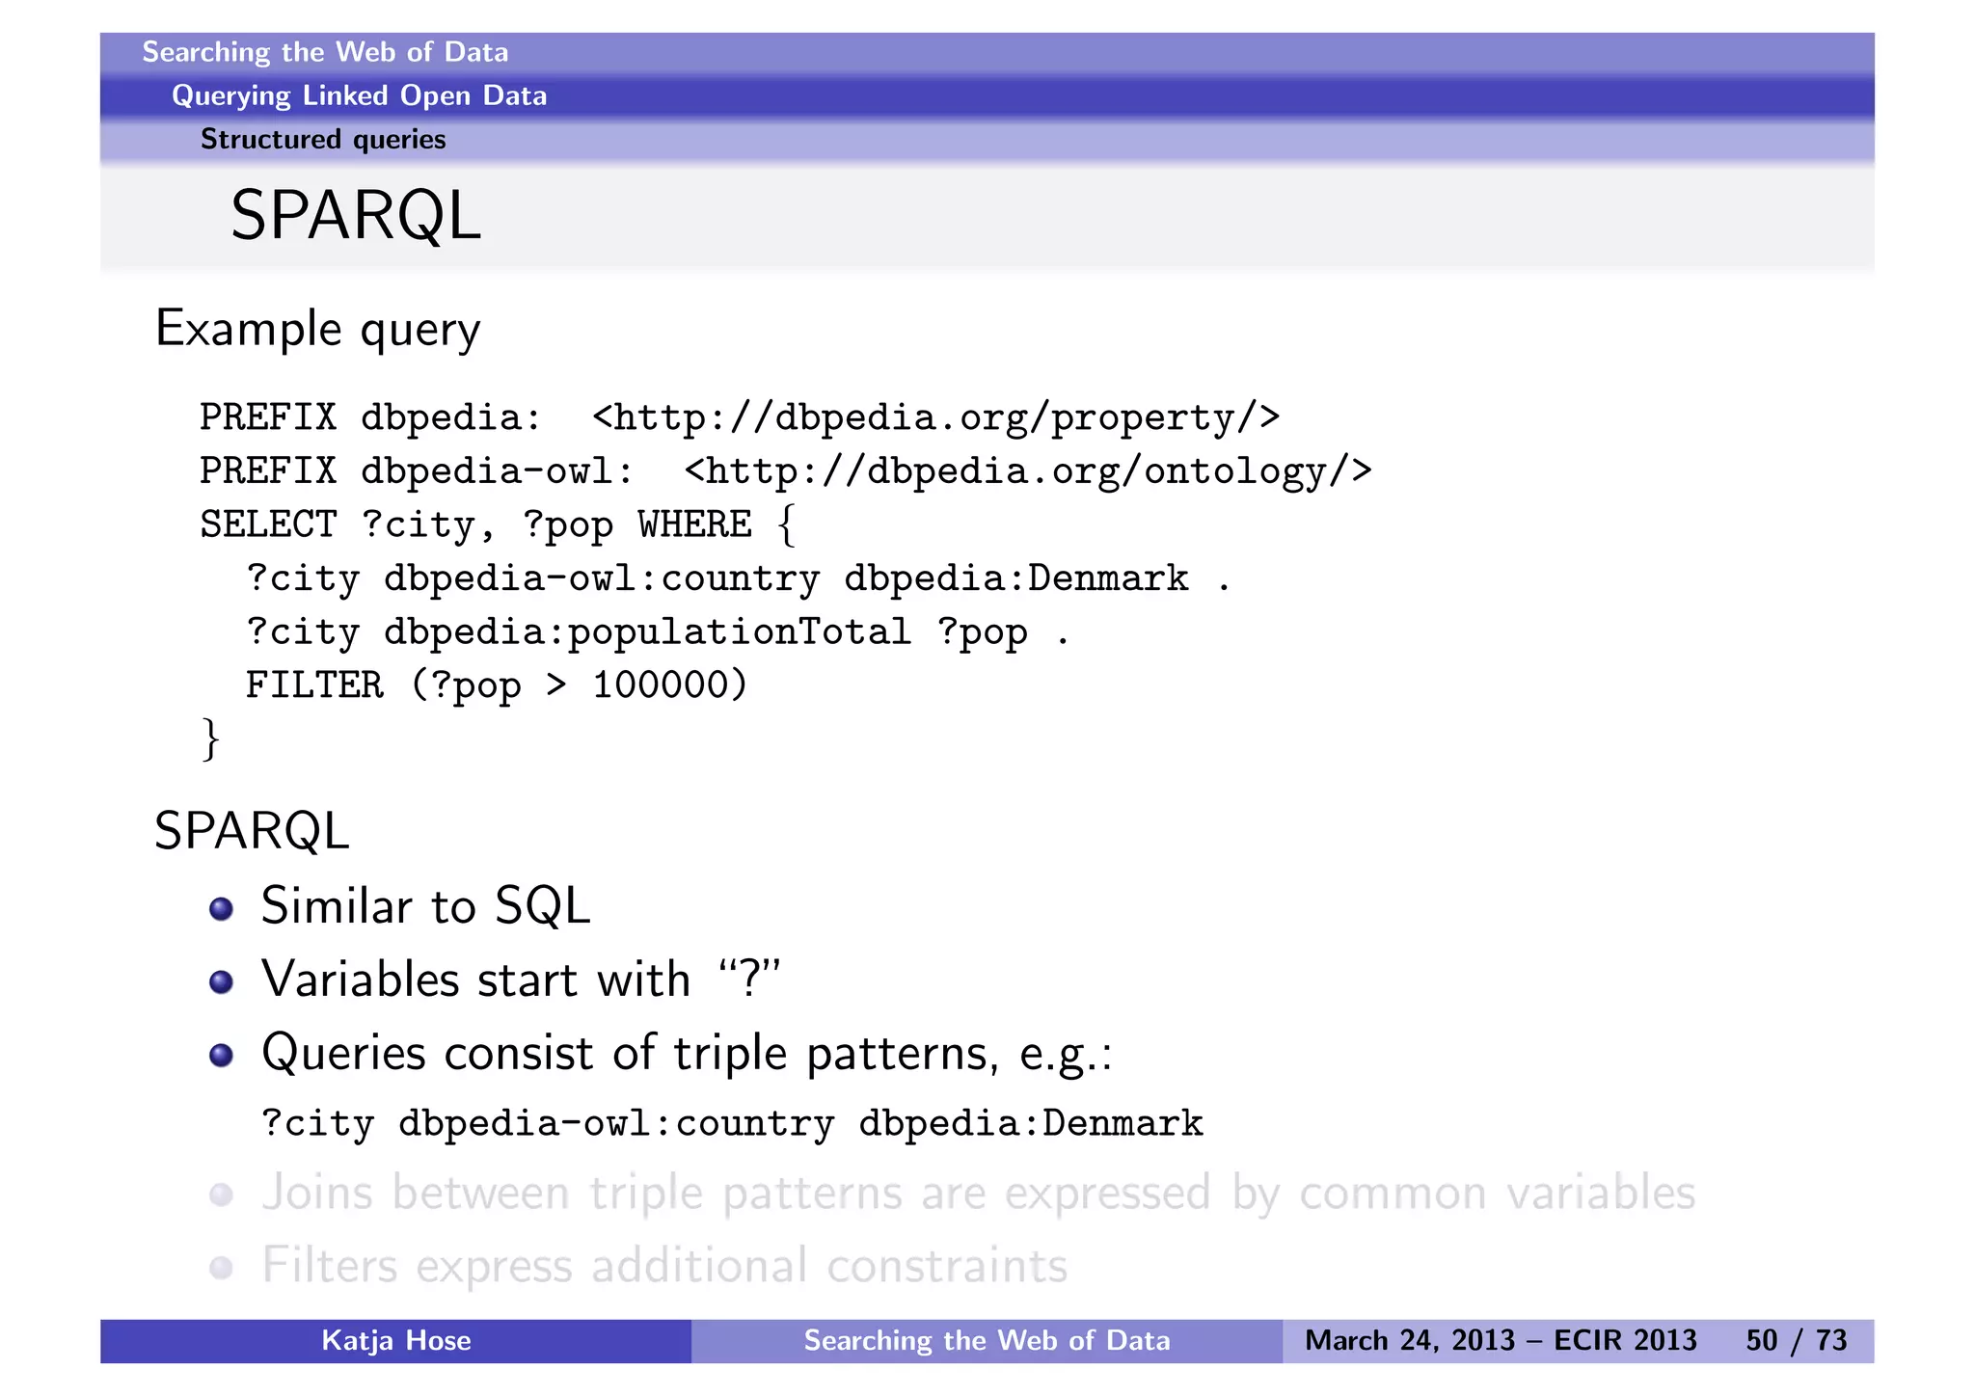Click the greyed 'Joins between triple patterns' bullet
Screen dimensions: 1975x1396
[x=978, y=1194]
